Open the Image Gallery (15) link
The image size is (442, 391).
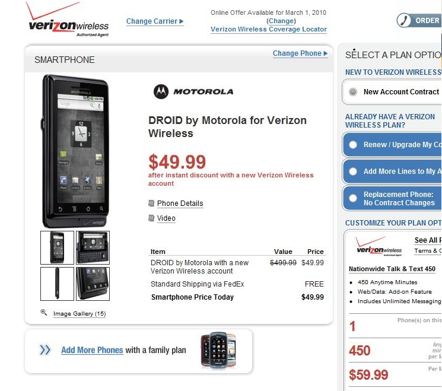[x=80, y=314]
